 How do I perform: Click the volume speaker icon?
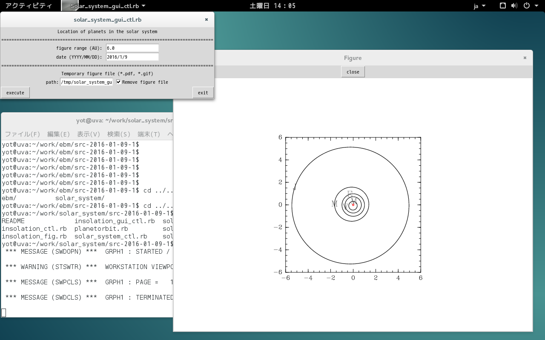click(x=514, y=6)
